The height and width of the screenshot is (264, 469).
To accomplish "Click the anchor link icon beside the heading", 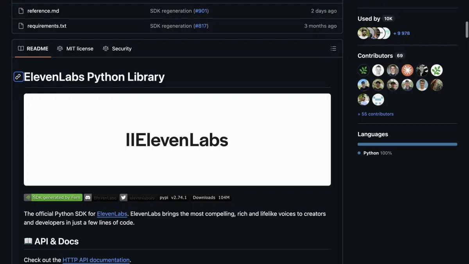I will tap(18, 77).
